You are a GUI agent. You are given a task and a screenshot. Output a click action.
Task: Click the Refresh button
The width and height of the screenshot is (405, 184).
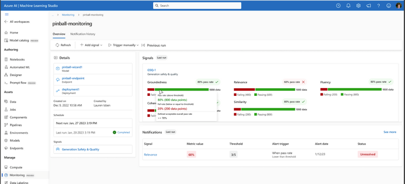pyautogui.click(x=63, y=45)
